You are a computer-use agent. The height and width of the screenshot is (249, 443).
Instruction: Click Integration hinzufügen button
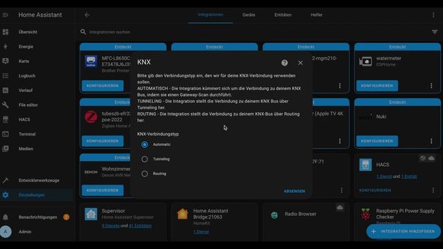pyautogui.click(x=404, y=232)
